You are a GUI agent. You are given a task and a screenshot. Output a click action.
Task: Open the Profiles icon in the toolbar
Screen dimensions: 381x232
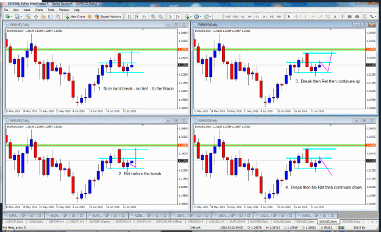(x=17, y=16)
